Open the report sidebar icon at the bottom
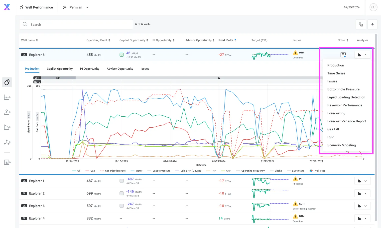 click(x=7, y=162)
